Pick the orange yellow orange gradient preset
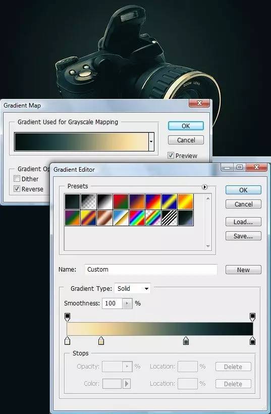This screenshot has height=414, width=271. click(185, 202)
